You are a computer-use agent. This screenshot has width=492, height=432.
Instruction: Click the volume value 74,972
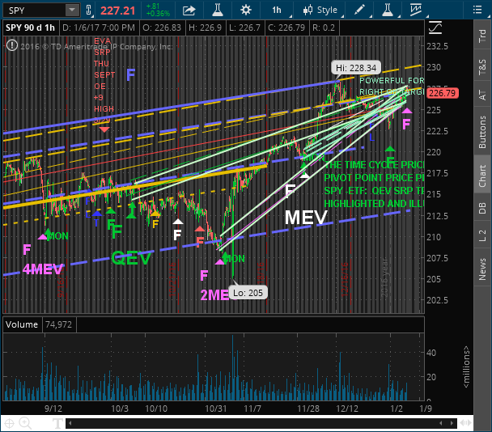pos(59,324)
